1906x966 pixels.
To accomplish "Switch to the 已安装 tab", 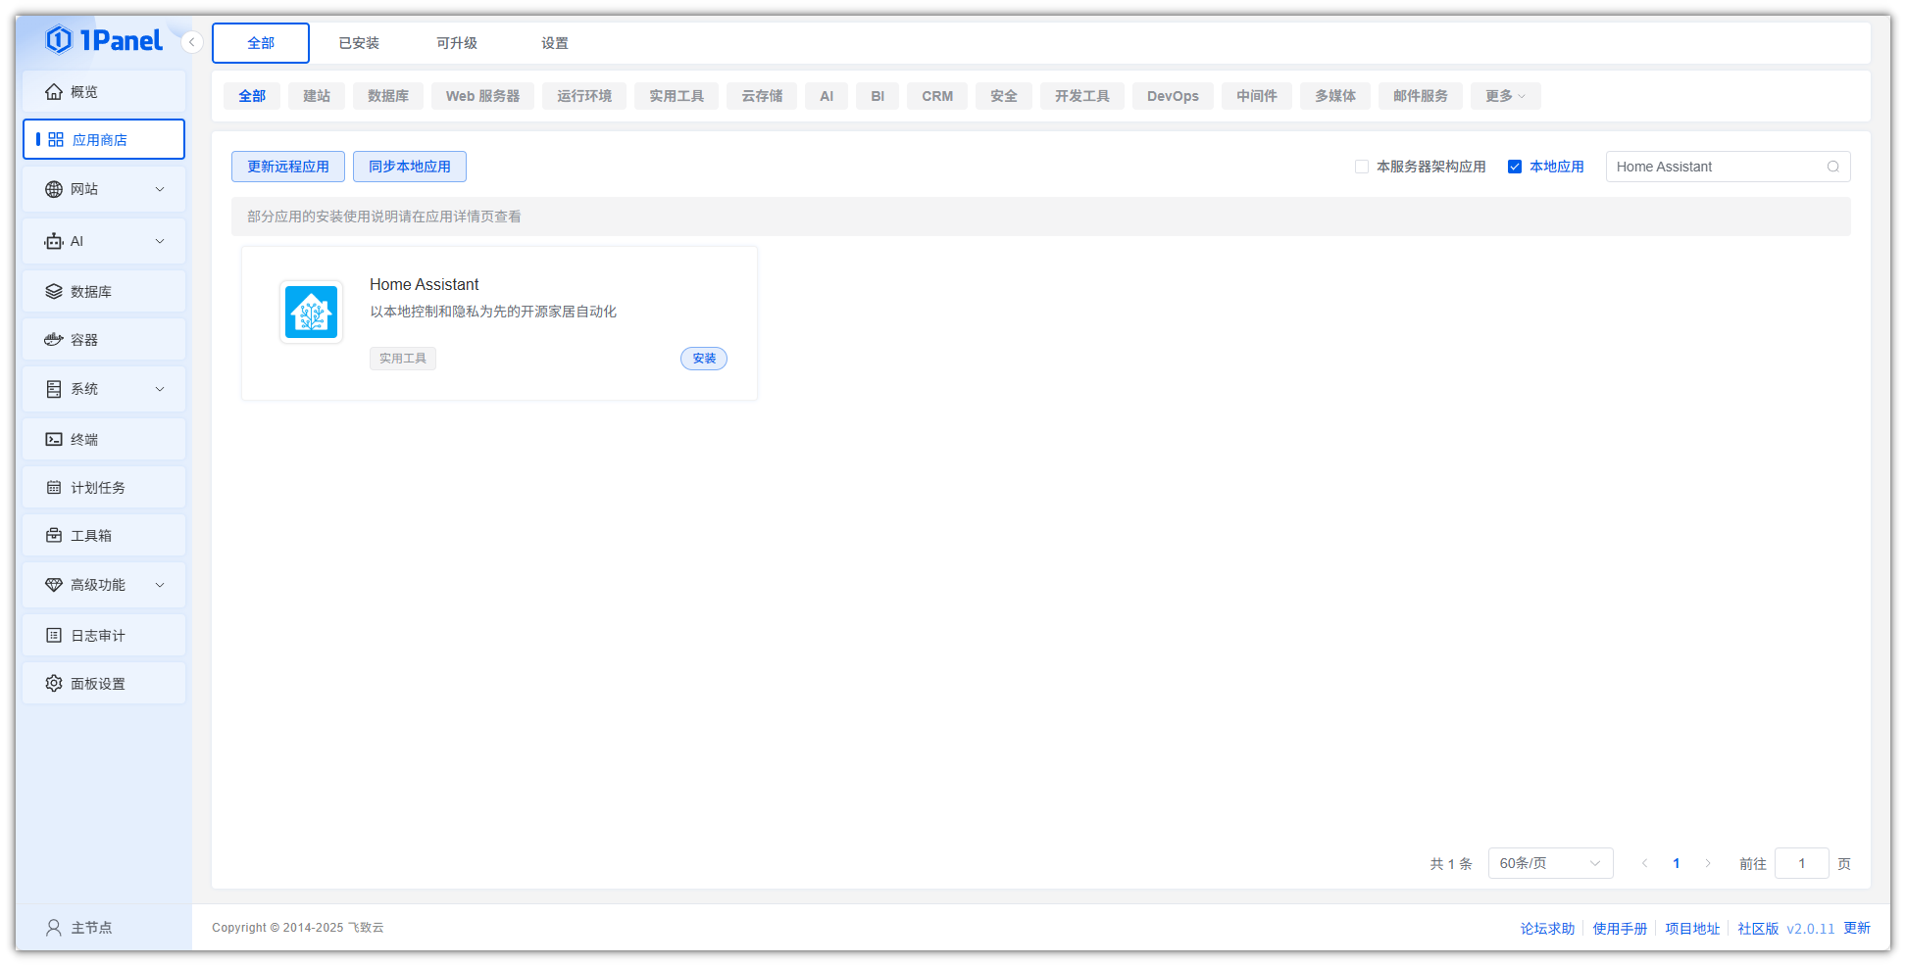I will [x=359, y=43].
